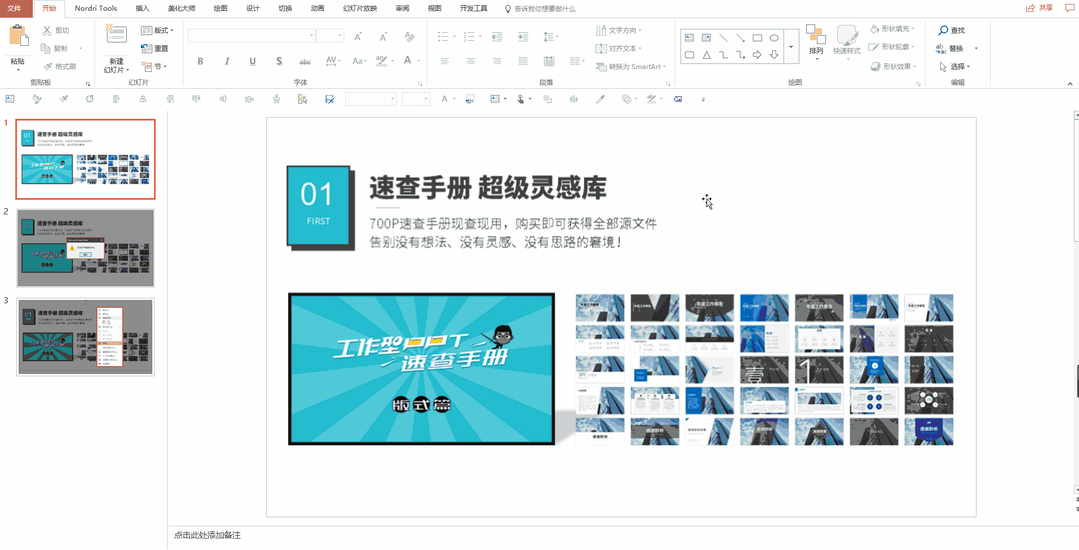Click the center align text icon
The width and height of the screenshot is (1079, 550).
tap(470, 61)
